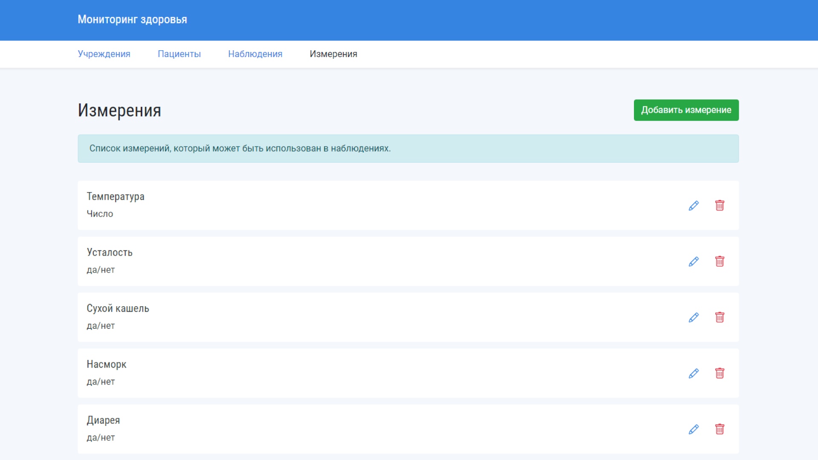Click the Диарея list item title
The height and width of the screenshot is (460, 818).
tap(103, 420)
